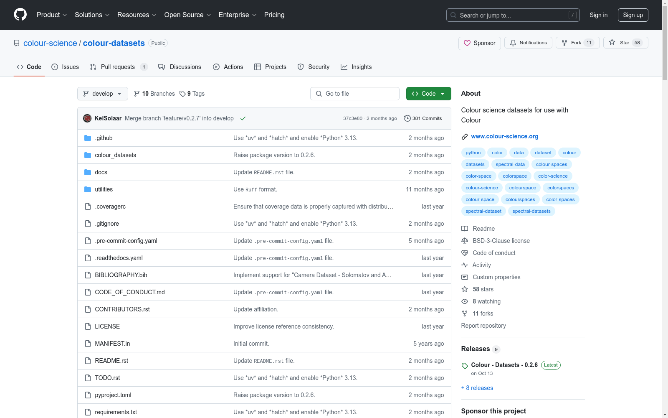The image size is (668, 418).
Task: Switch to the Pull requests tab
Action: [x=119, y=67]
